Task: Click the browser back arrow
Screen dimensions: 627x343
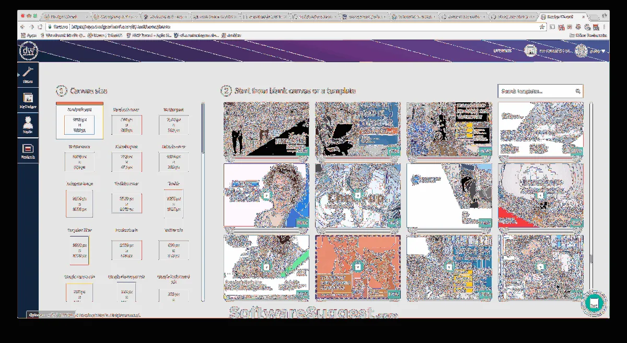Action: 22,27
